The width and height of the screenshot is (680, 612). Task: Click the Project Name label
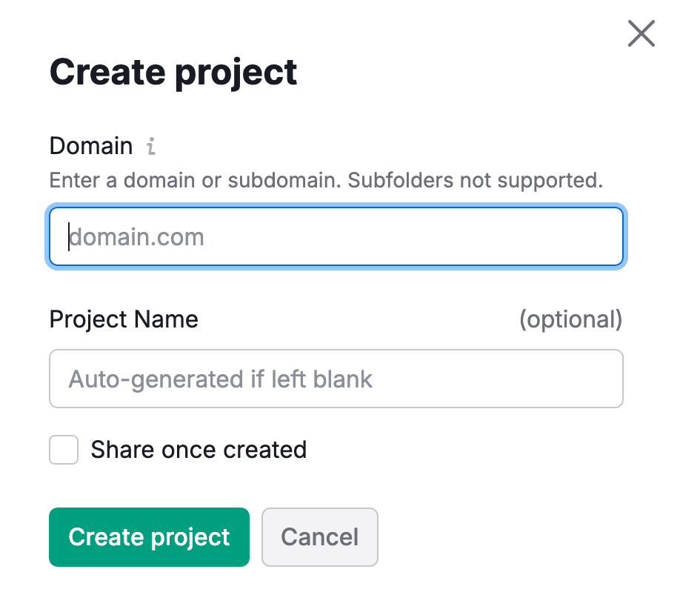click(124, 319)
